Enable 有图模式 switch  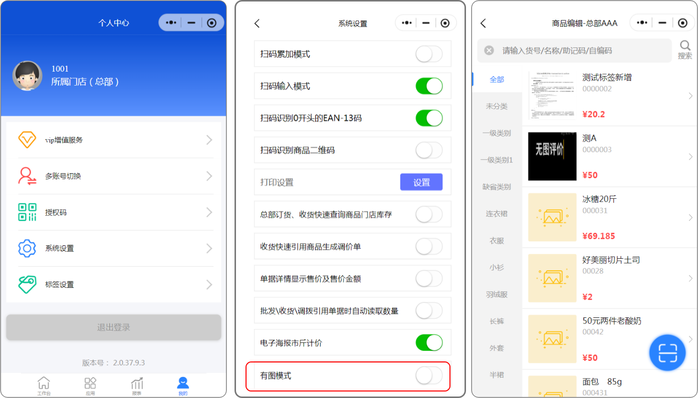[429, 375]
